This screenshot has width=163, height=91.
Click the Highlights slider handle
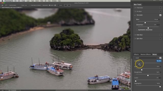[160, 87]
